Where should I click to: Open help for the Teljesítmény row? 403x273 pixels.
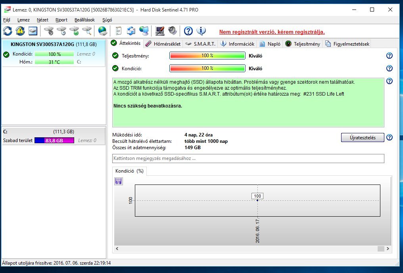click(x=390, y=56)
